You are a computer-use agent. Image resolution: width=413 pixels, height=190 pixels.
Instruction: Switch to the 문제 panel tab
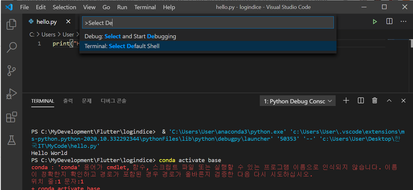[87, 101]
